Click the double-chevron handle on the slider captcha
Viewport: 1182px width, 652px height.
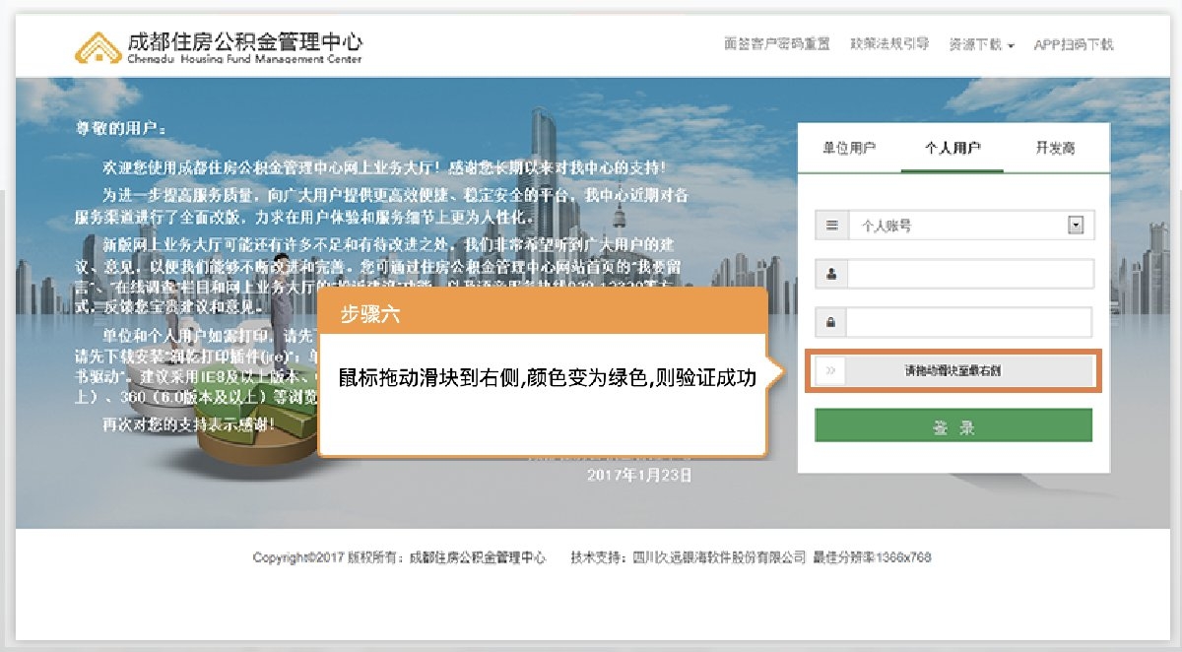click(x=830, y=371)
